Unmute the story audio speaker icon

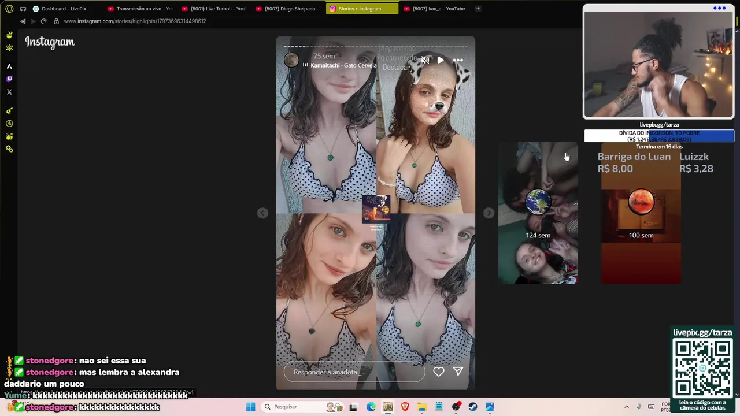(425, 60)
